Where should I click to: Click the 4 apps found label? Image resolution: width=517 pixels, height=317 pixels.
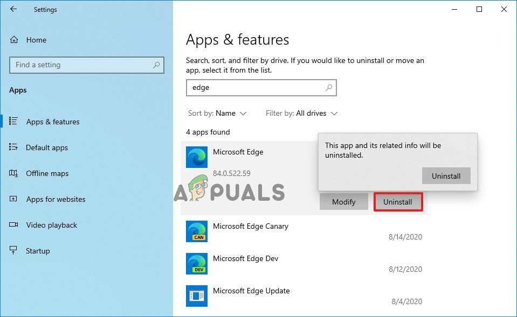(x=208, y=132)
